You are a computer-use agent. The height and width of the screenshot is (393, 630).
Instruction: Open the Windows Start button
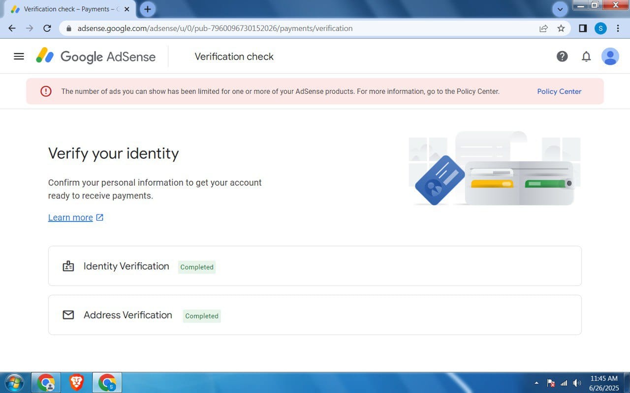pos(14,383)
